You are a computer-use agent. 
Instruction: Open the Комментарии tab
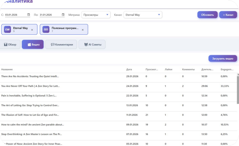point(61,45)
